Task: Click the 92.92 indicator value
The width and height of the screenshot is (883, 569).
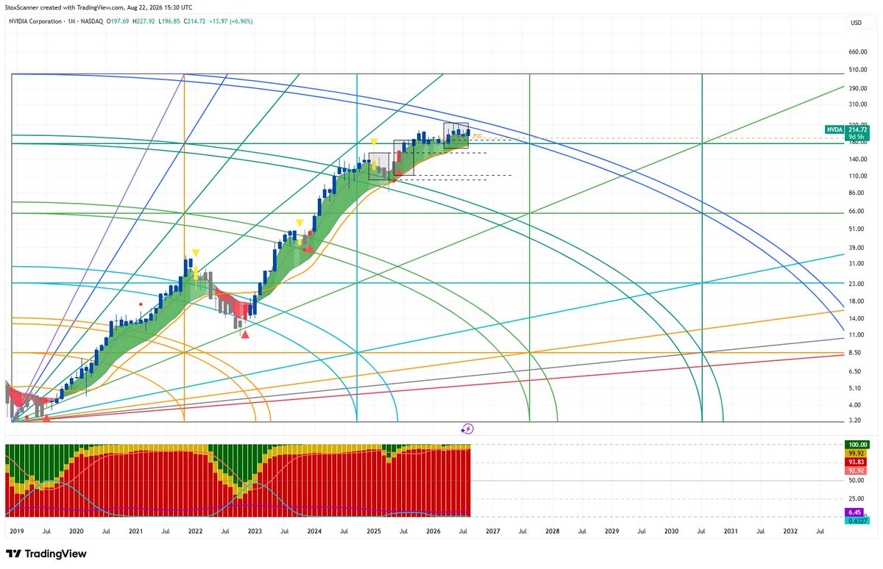Action: pos(857,470)
